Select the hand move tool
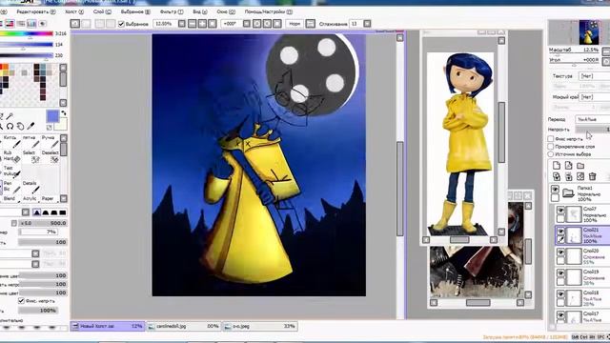Screen dimensions: 610x343 (x=20, y=126)
